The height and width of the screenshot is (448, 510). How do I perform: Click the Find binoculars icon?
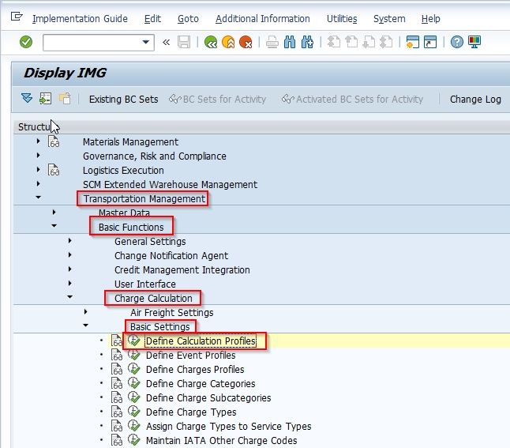(290, 42)
